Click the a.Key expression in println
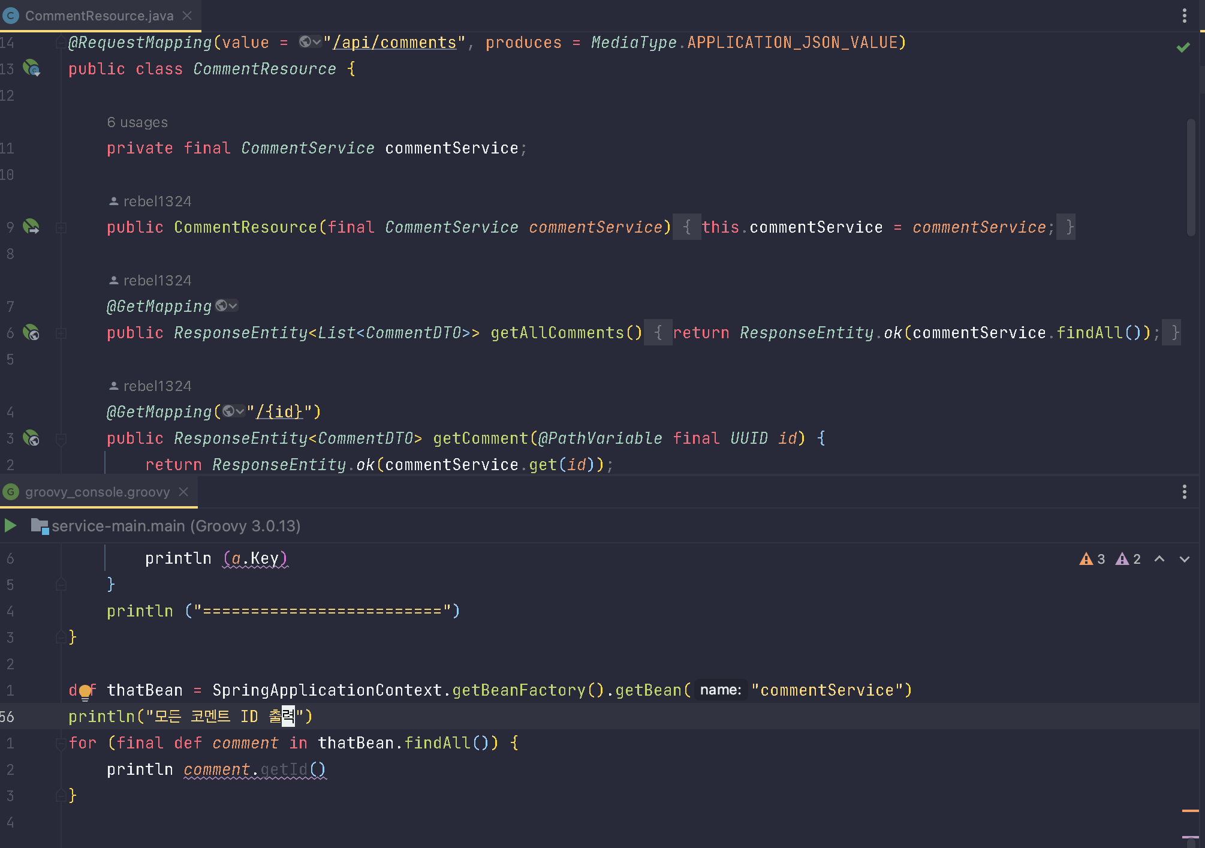Viewport: 1205px width, 848px height. click(x=255, y=558)
